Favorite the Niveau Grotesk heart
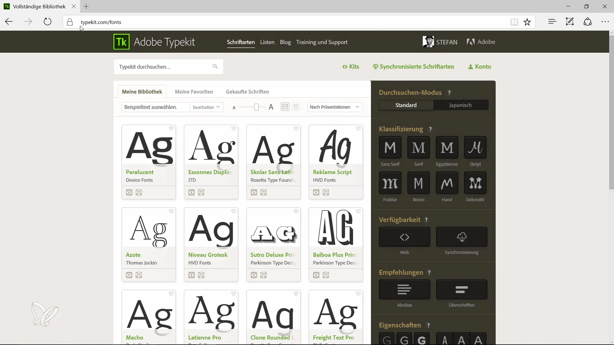614x345 pixels. (234, 211)
